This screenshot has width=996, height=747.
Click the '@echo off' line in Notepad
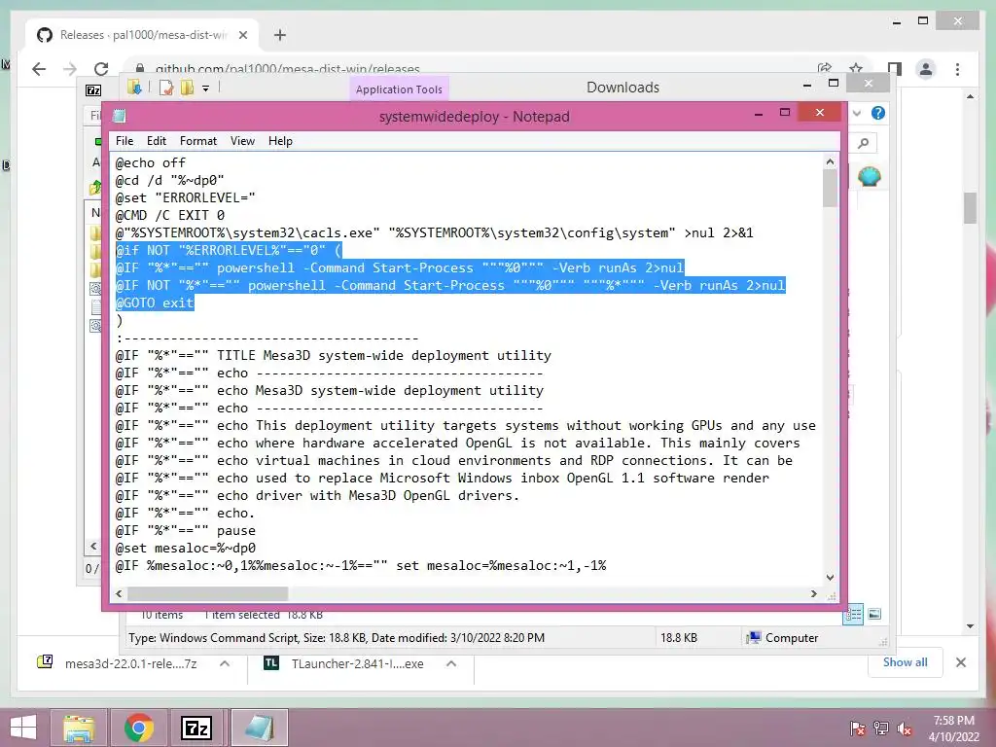[x=151, y=162]
